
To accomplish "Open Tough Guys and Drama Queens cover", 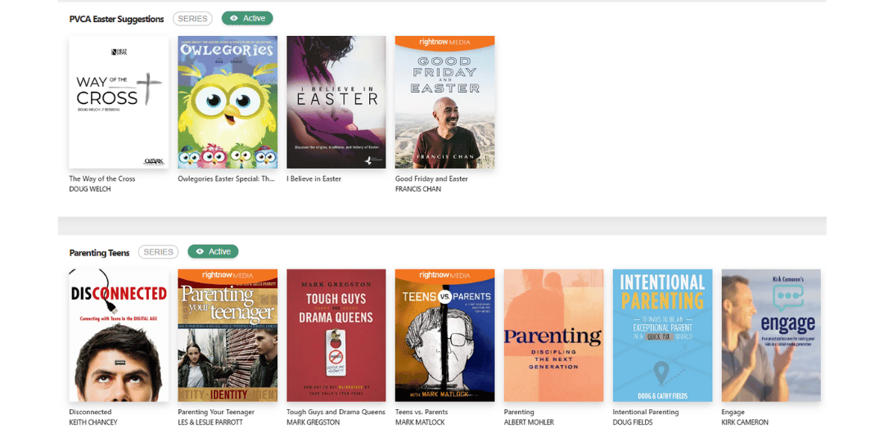I will [x=336, y=335].
